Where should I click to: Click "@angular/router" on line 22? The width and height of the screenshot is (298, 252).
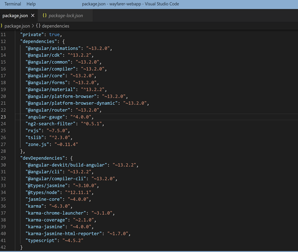(48, 110)
